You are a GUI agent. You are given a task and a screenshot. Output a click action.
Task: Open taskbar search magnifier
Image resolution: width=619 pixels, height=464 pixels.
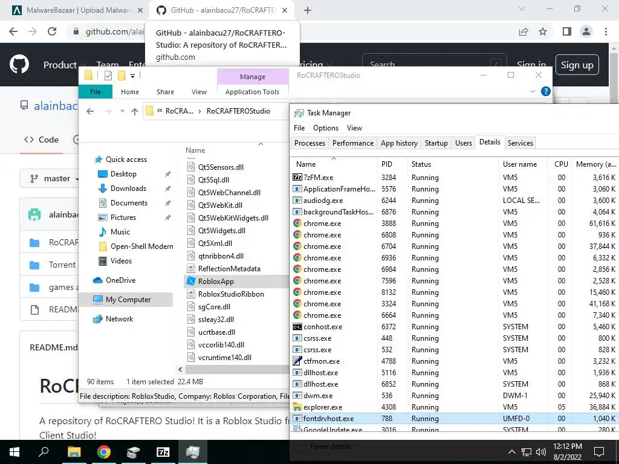coord(44,452)
